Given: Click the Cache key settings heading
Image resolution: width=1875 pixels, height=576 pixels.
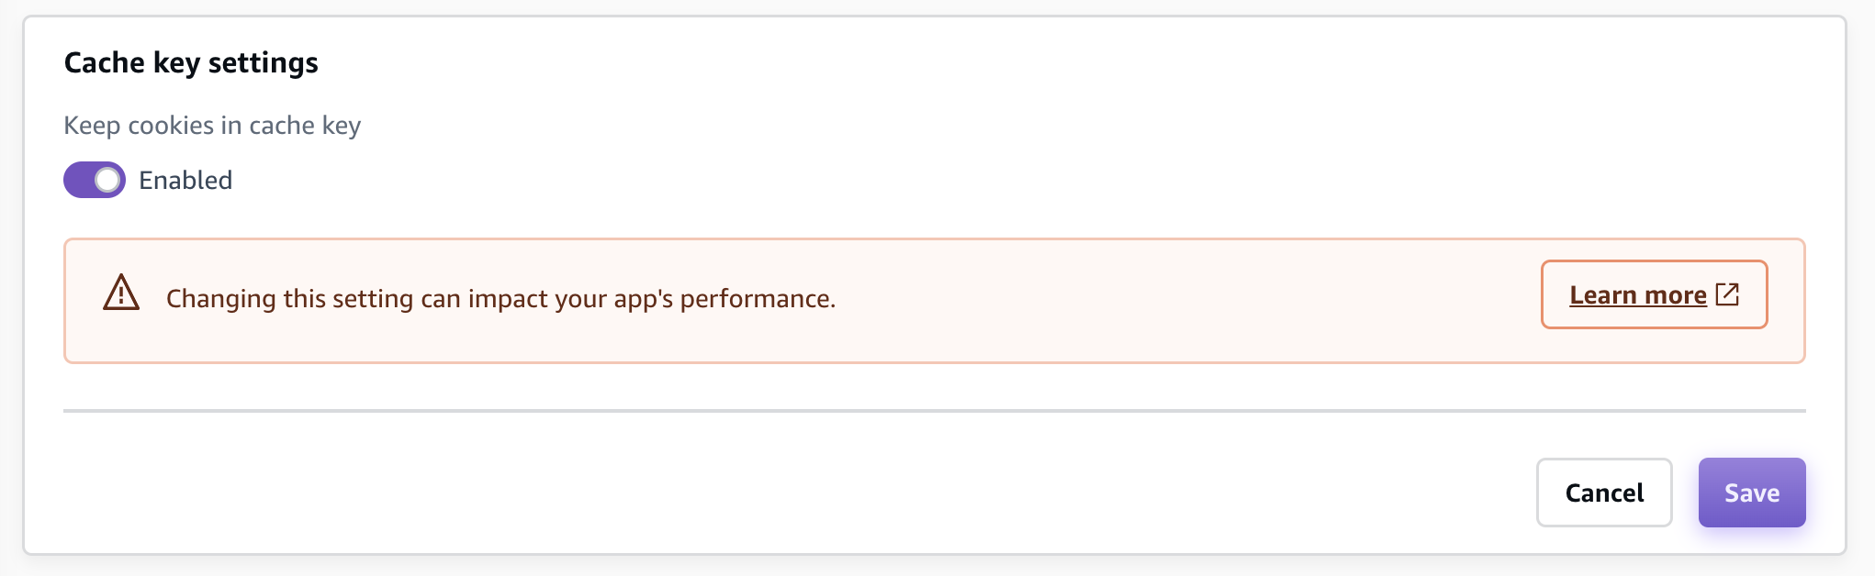Looking at the screenshot, I should click(191, 62).
